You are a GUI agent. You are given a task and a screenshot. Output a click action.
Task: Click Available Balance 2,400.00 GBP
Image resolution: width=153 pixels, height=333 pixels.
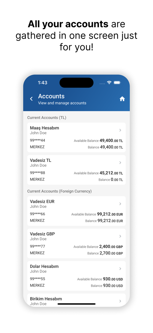(x=98, y=247)
